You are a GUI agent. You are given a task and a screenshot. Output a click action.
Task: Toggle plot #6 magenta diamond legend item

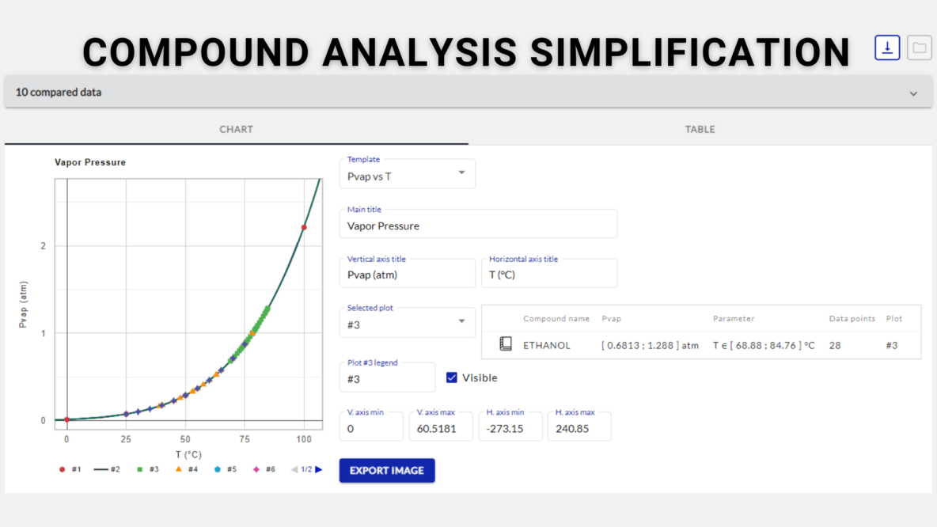pos(264,469)
